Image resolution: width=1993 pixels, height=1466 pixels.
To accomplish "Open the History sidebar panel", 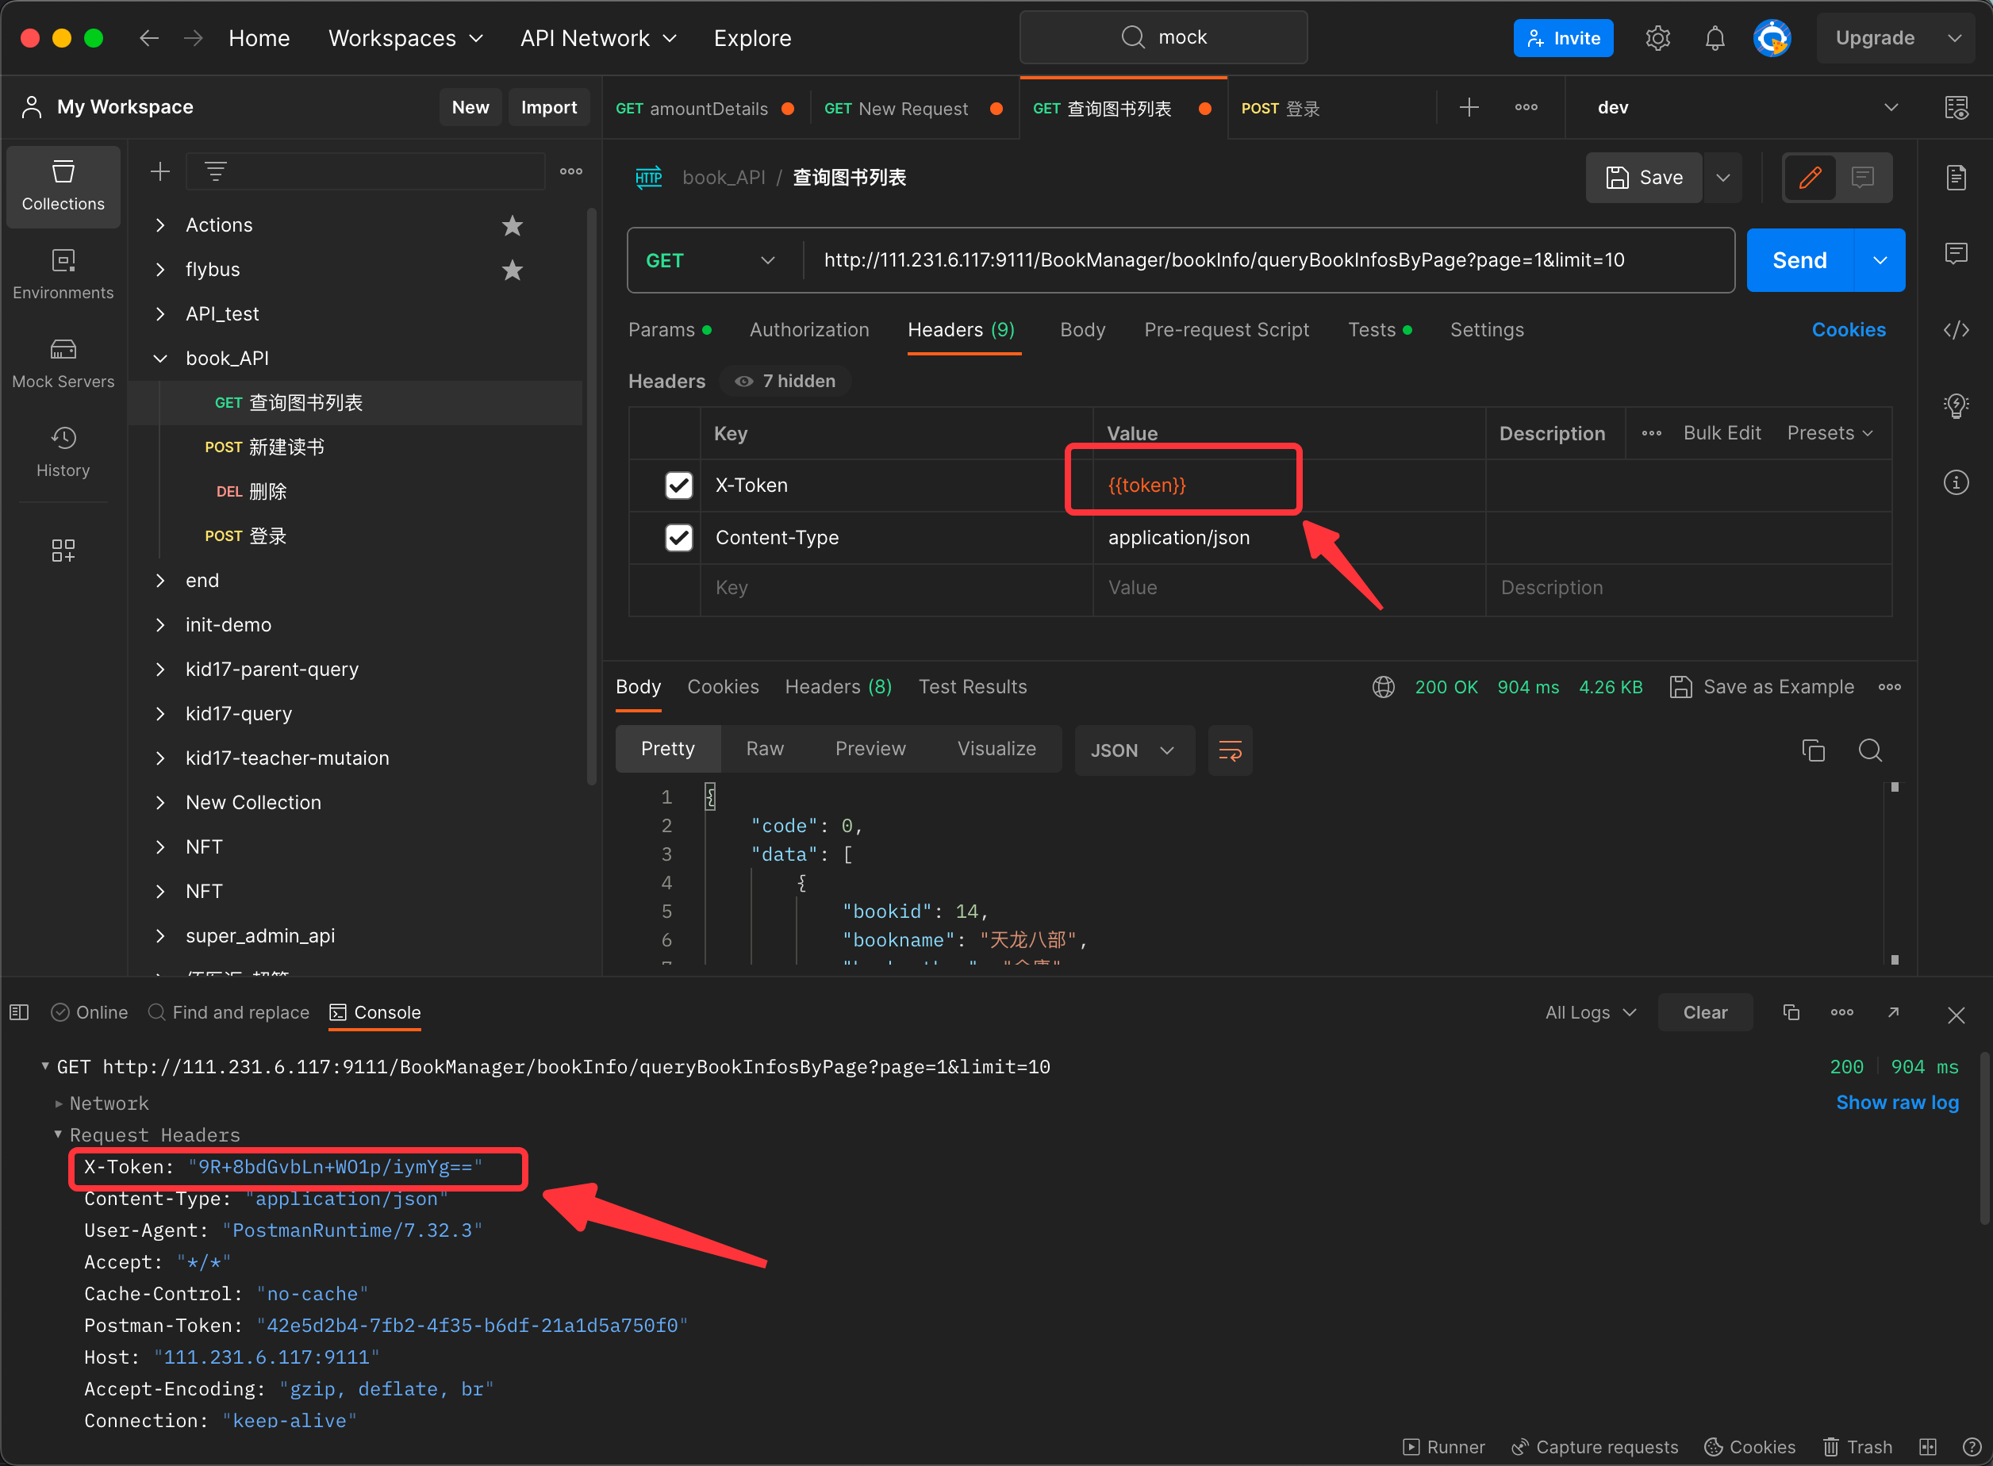I will click(x=63, y=451).
